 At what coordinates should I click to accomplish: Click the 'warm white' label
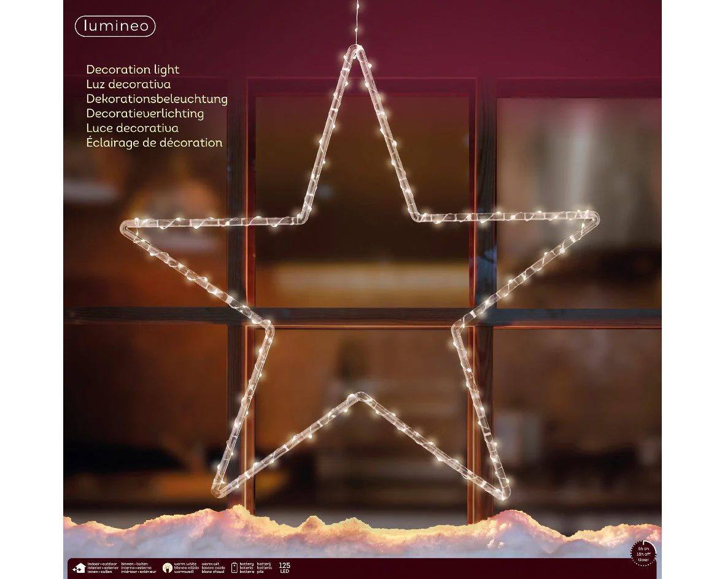(185, 564)
